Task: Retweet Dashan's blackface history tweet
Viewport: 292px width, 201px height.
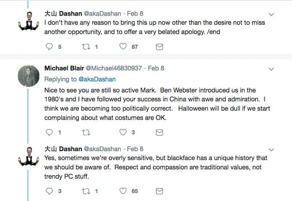Action: [x=86, y=191]
